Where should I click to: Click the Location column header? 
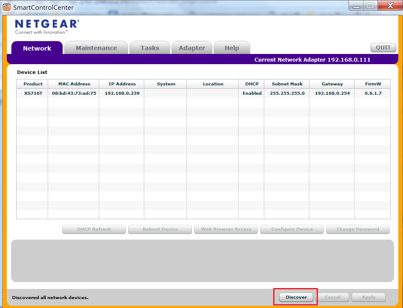click(x=213, y=84)
